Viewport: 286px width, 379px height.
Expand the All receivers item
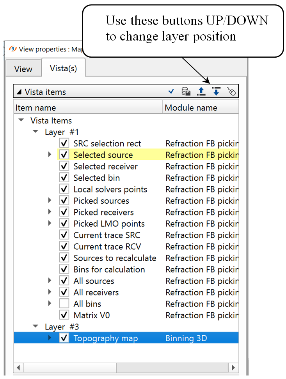click(x=50, y=293)
